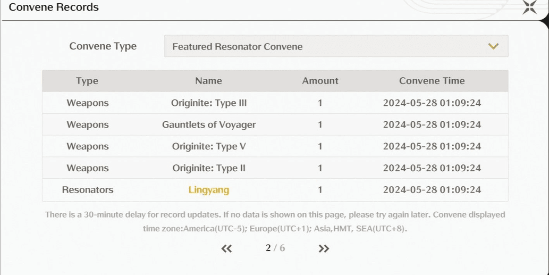The height and width of the screenshot is (275, 549).
Task: Click the page number indicator 2 / 6
Action: [275, 248]
